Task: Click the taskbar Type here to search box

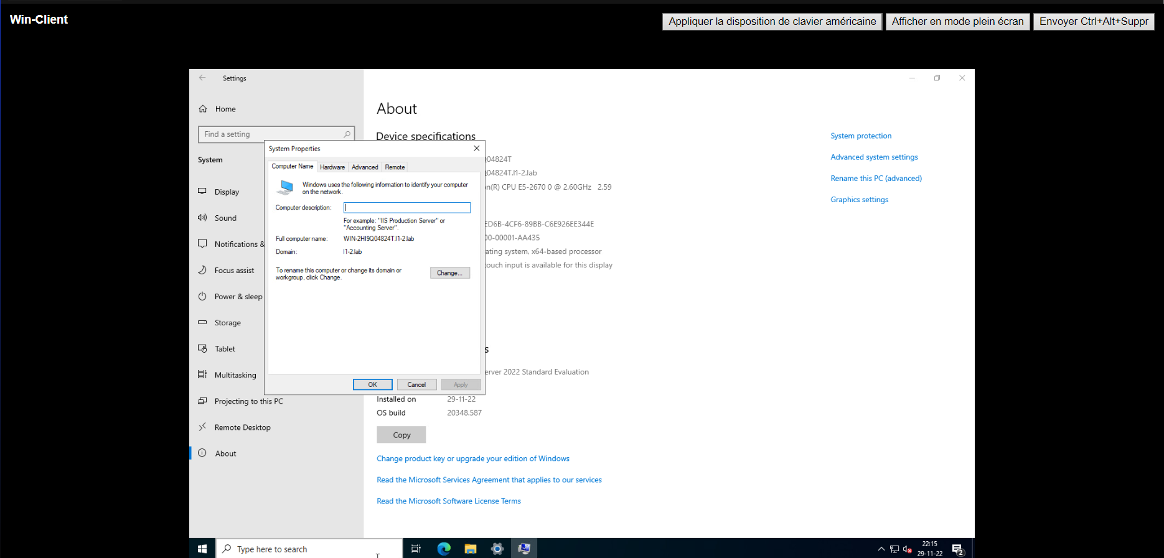Action: coord(309,549)
